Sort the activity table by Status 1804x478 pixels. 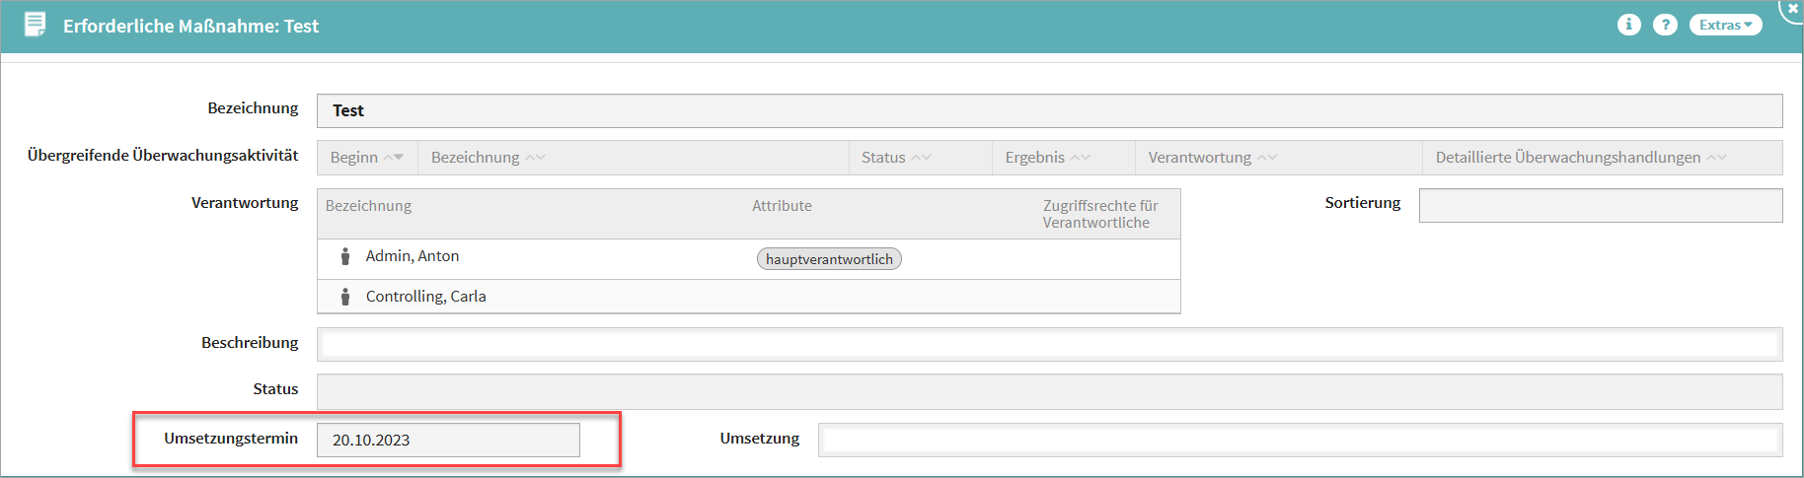pos(895,158)
